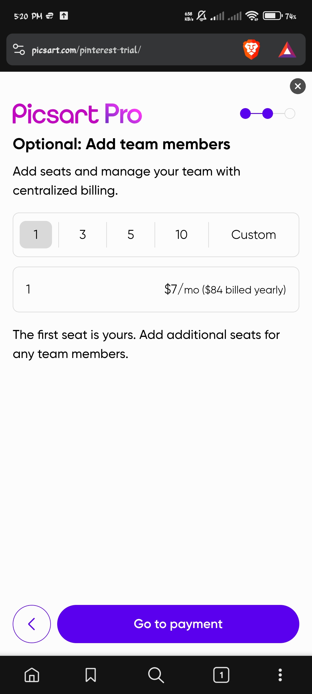Close the Picsart Pro dialog
The width and height of the screenshot is (312, 694).
pos(298,86)
